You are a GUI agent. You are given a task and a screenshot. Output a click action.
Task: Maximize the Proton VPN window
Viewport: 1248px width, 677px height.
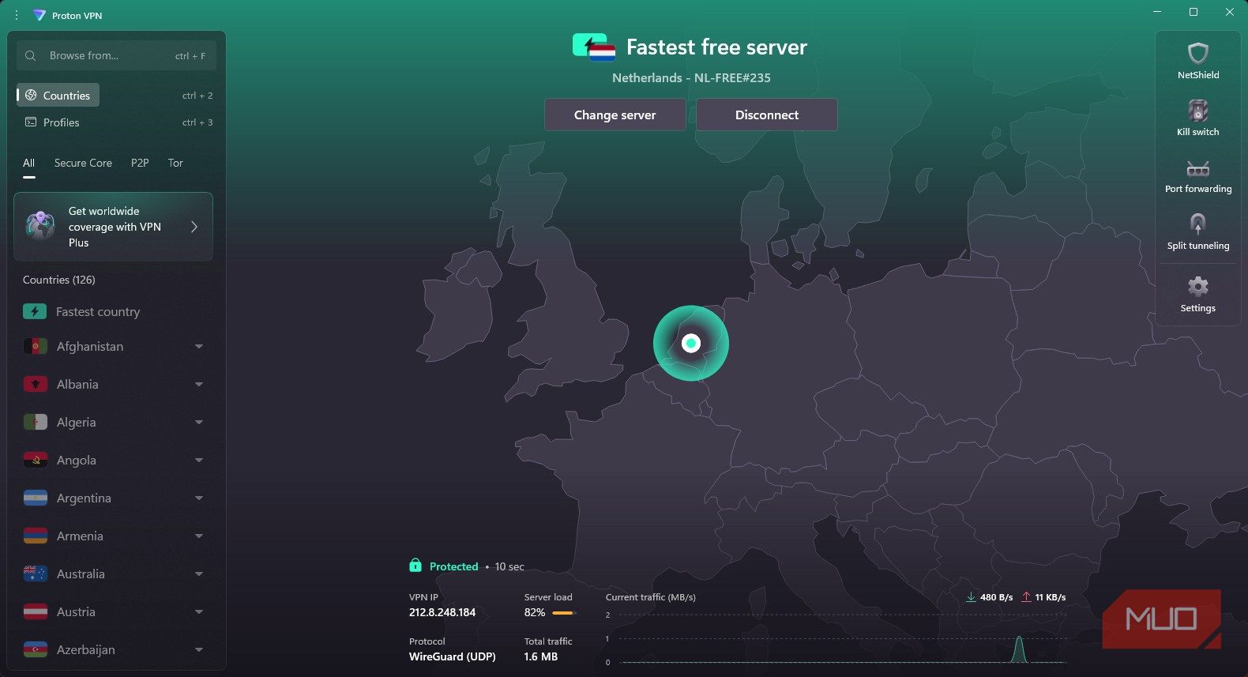coord(1193,12)
